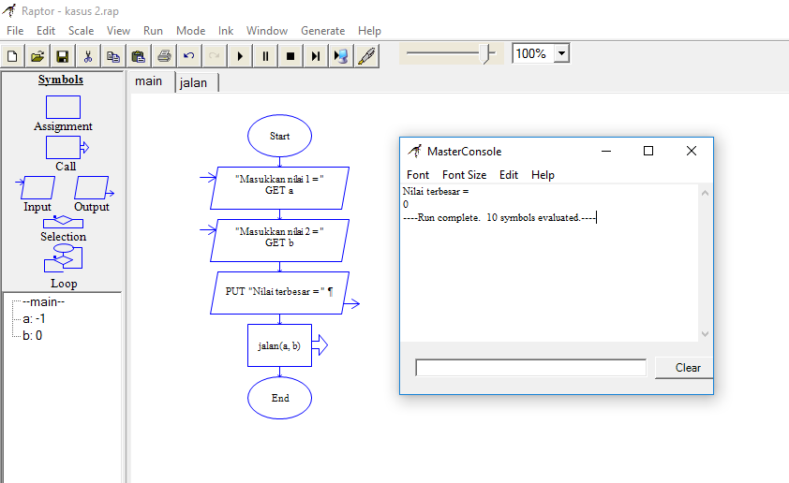Screen dimensions: 789x483
Task: Step to next shape button
Action: (x=316, y=56)
